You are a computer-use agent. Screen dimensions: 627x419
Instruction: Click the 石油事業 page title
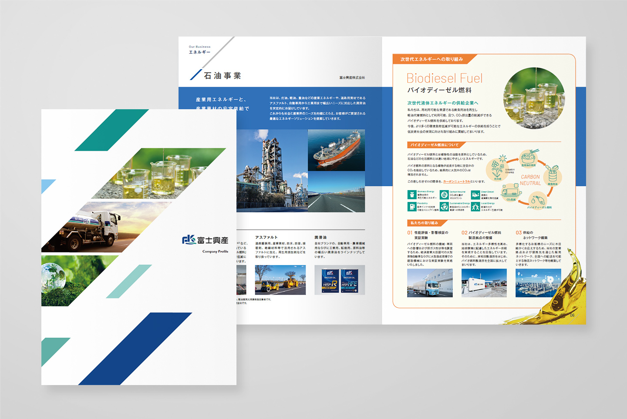(222, 76)
